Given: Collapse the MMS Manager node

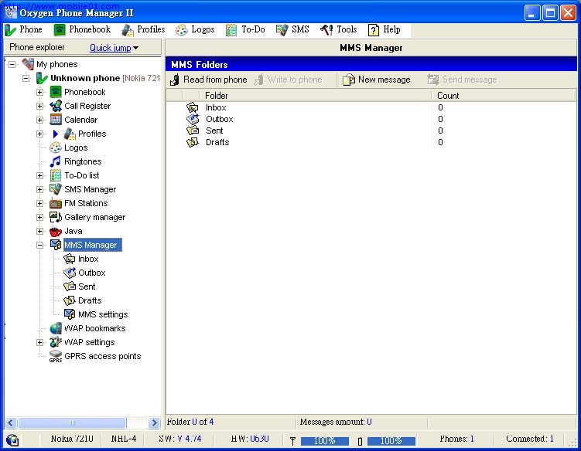Looking at the screenshot, I should click(x=39, y=245).
